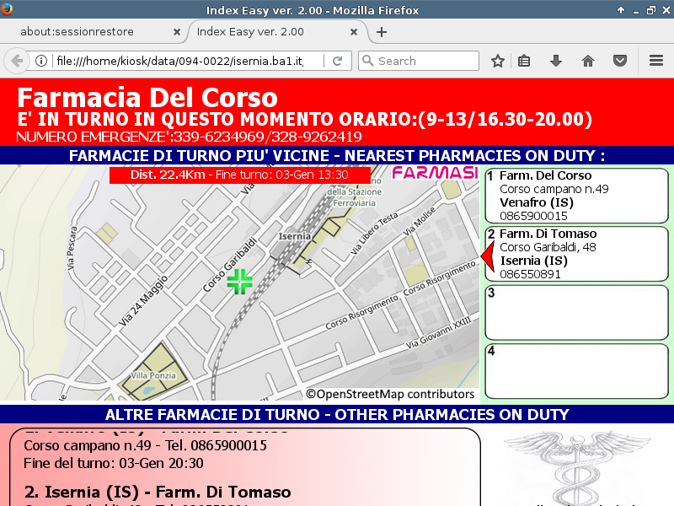This screenshot has height=506, width=674.
Task: Click the green pharmacy cross map marker
Action: tap(240, 282)
